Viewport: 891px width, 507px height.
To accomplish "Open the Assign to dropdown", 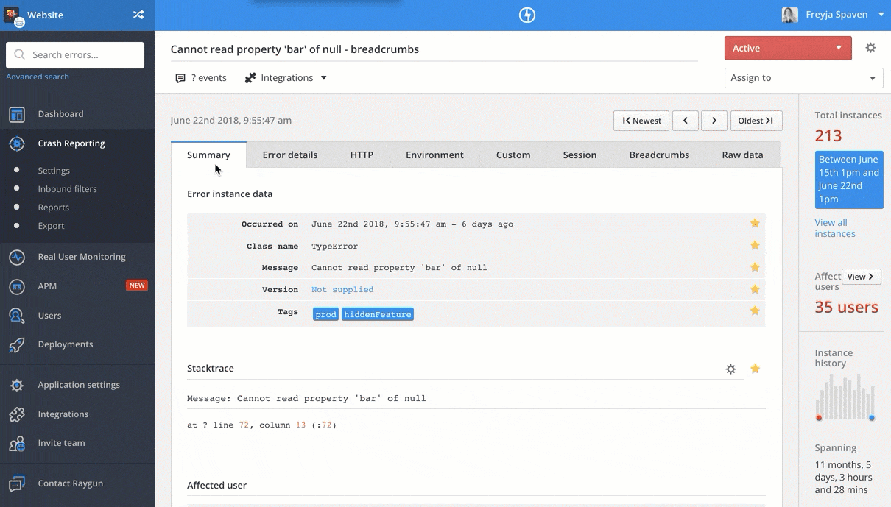I will click(x=803, y=78).
